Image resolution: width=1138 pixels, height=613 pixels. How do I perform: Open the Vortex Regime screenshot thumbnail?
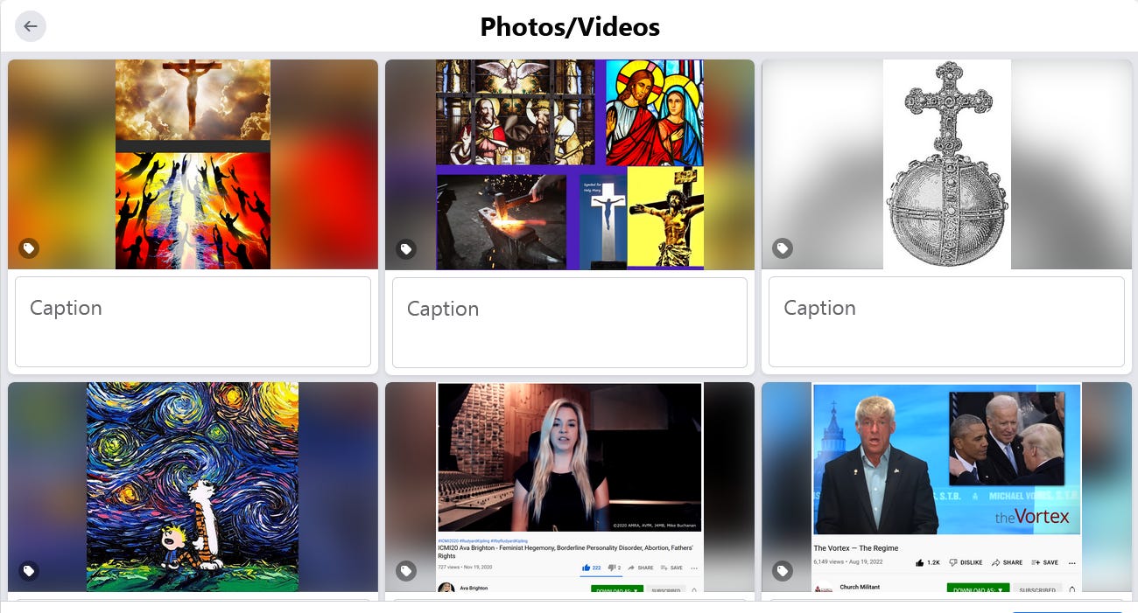(946, 487)
